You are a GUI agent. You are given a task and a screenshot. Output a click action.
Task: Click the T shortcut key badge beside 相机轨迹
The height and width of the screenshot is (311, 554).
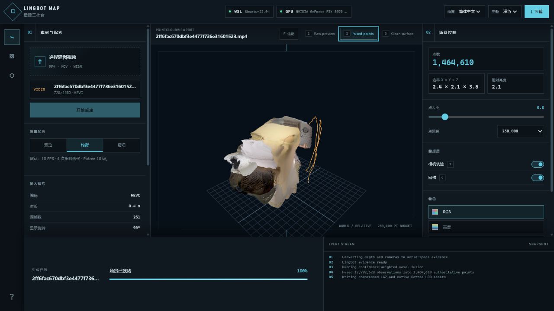pos(450,164)
